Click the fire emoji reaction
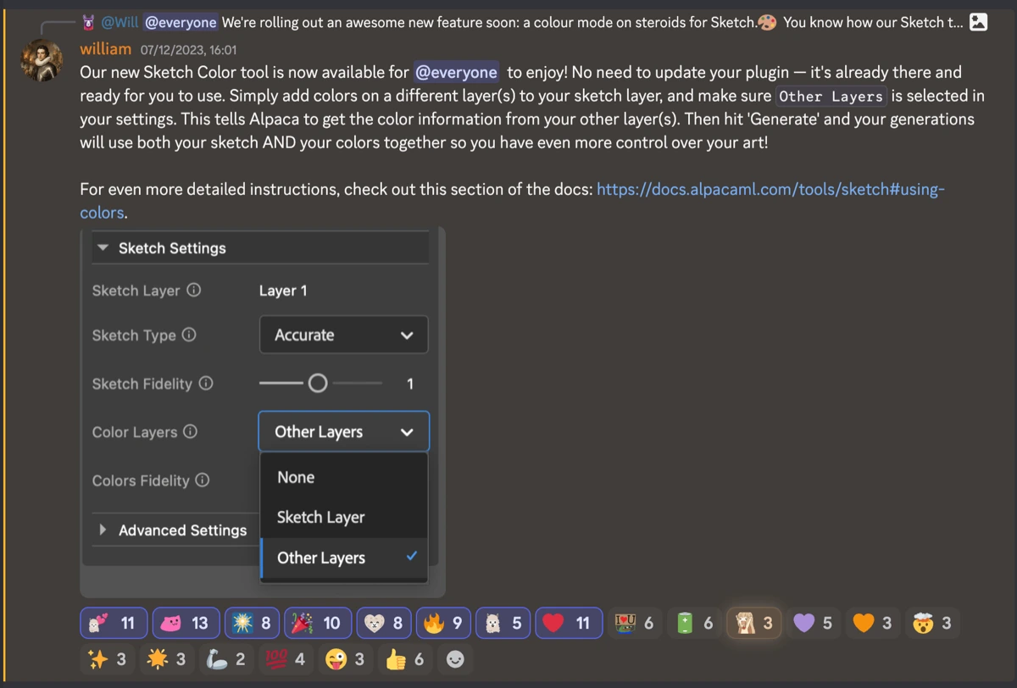Screen dimensions: 1017x688 point(444,624)
